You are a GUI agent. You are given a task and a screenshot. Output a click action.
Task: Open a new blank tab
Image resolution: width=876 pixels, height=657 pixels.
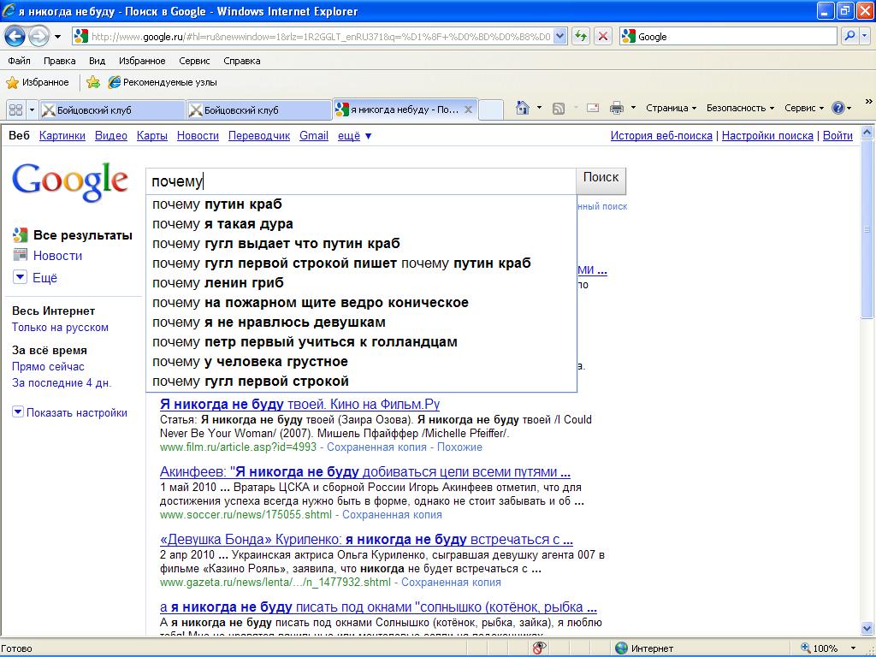click(491, 109)
